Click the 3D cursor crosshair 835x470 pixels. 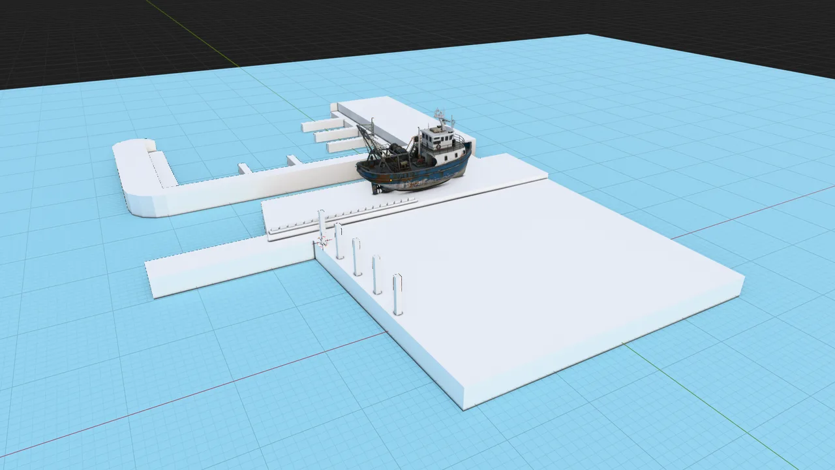(322, 242)
